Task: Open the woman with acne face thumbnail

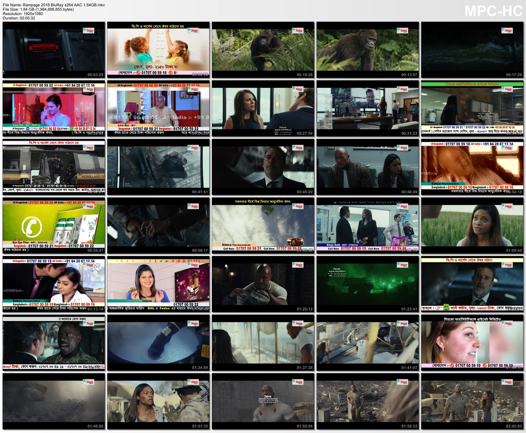Action: [472, 343]
